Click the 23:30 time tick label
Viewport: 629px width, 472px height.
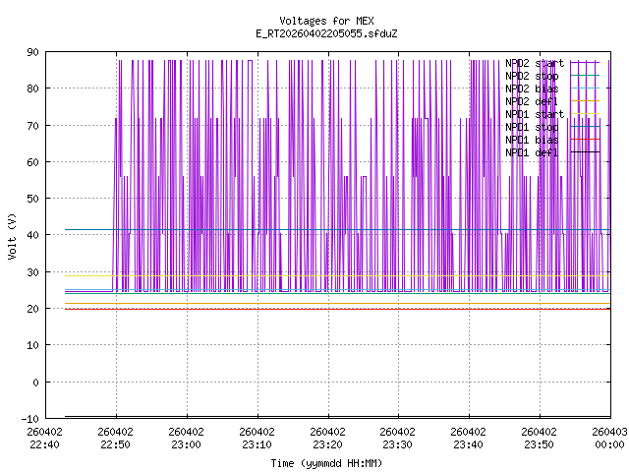[x=397, y=438]
